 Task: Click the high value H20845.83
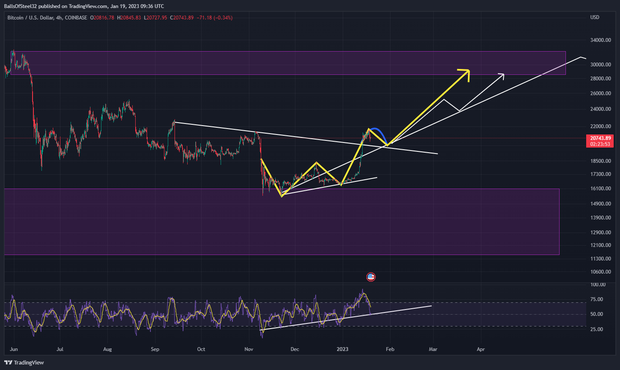coord(129,18)
